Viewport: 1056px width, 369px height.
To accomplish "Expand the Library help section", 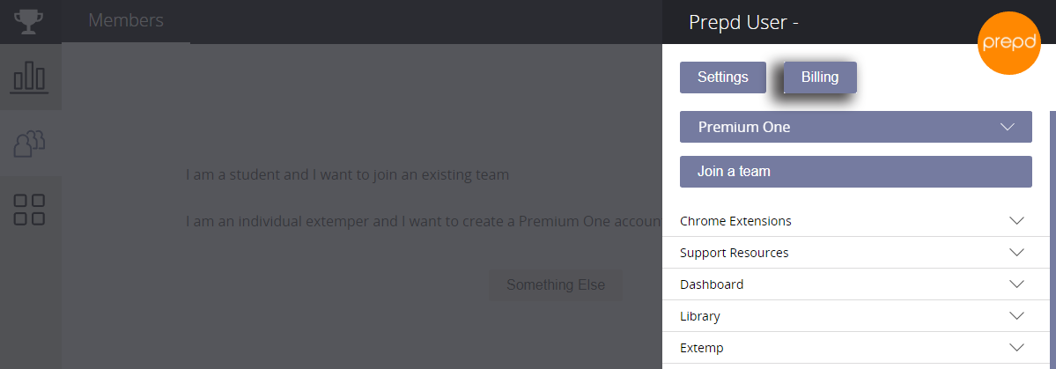I will pos(855,316).
